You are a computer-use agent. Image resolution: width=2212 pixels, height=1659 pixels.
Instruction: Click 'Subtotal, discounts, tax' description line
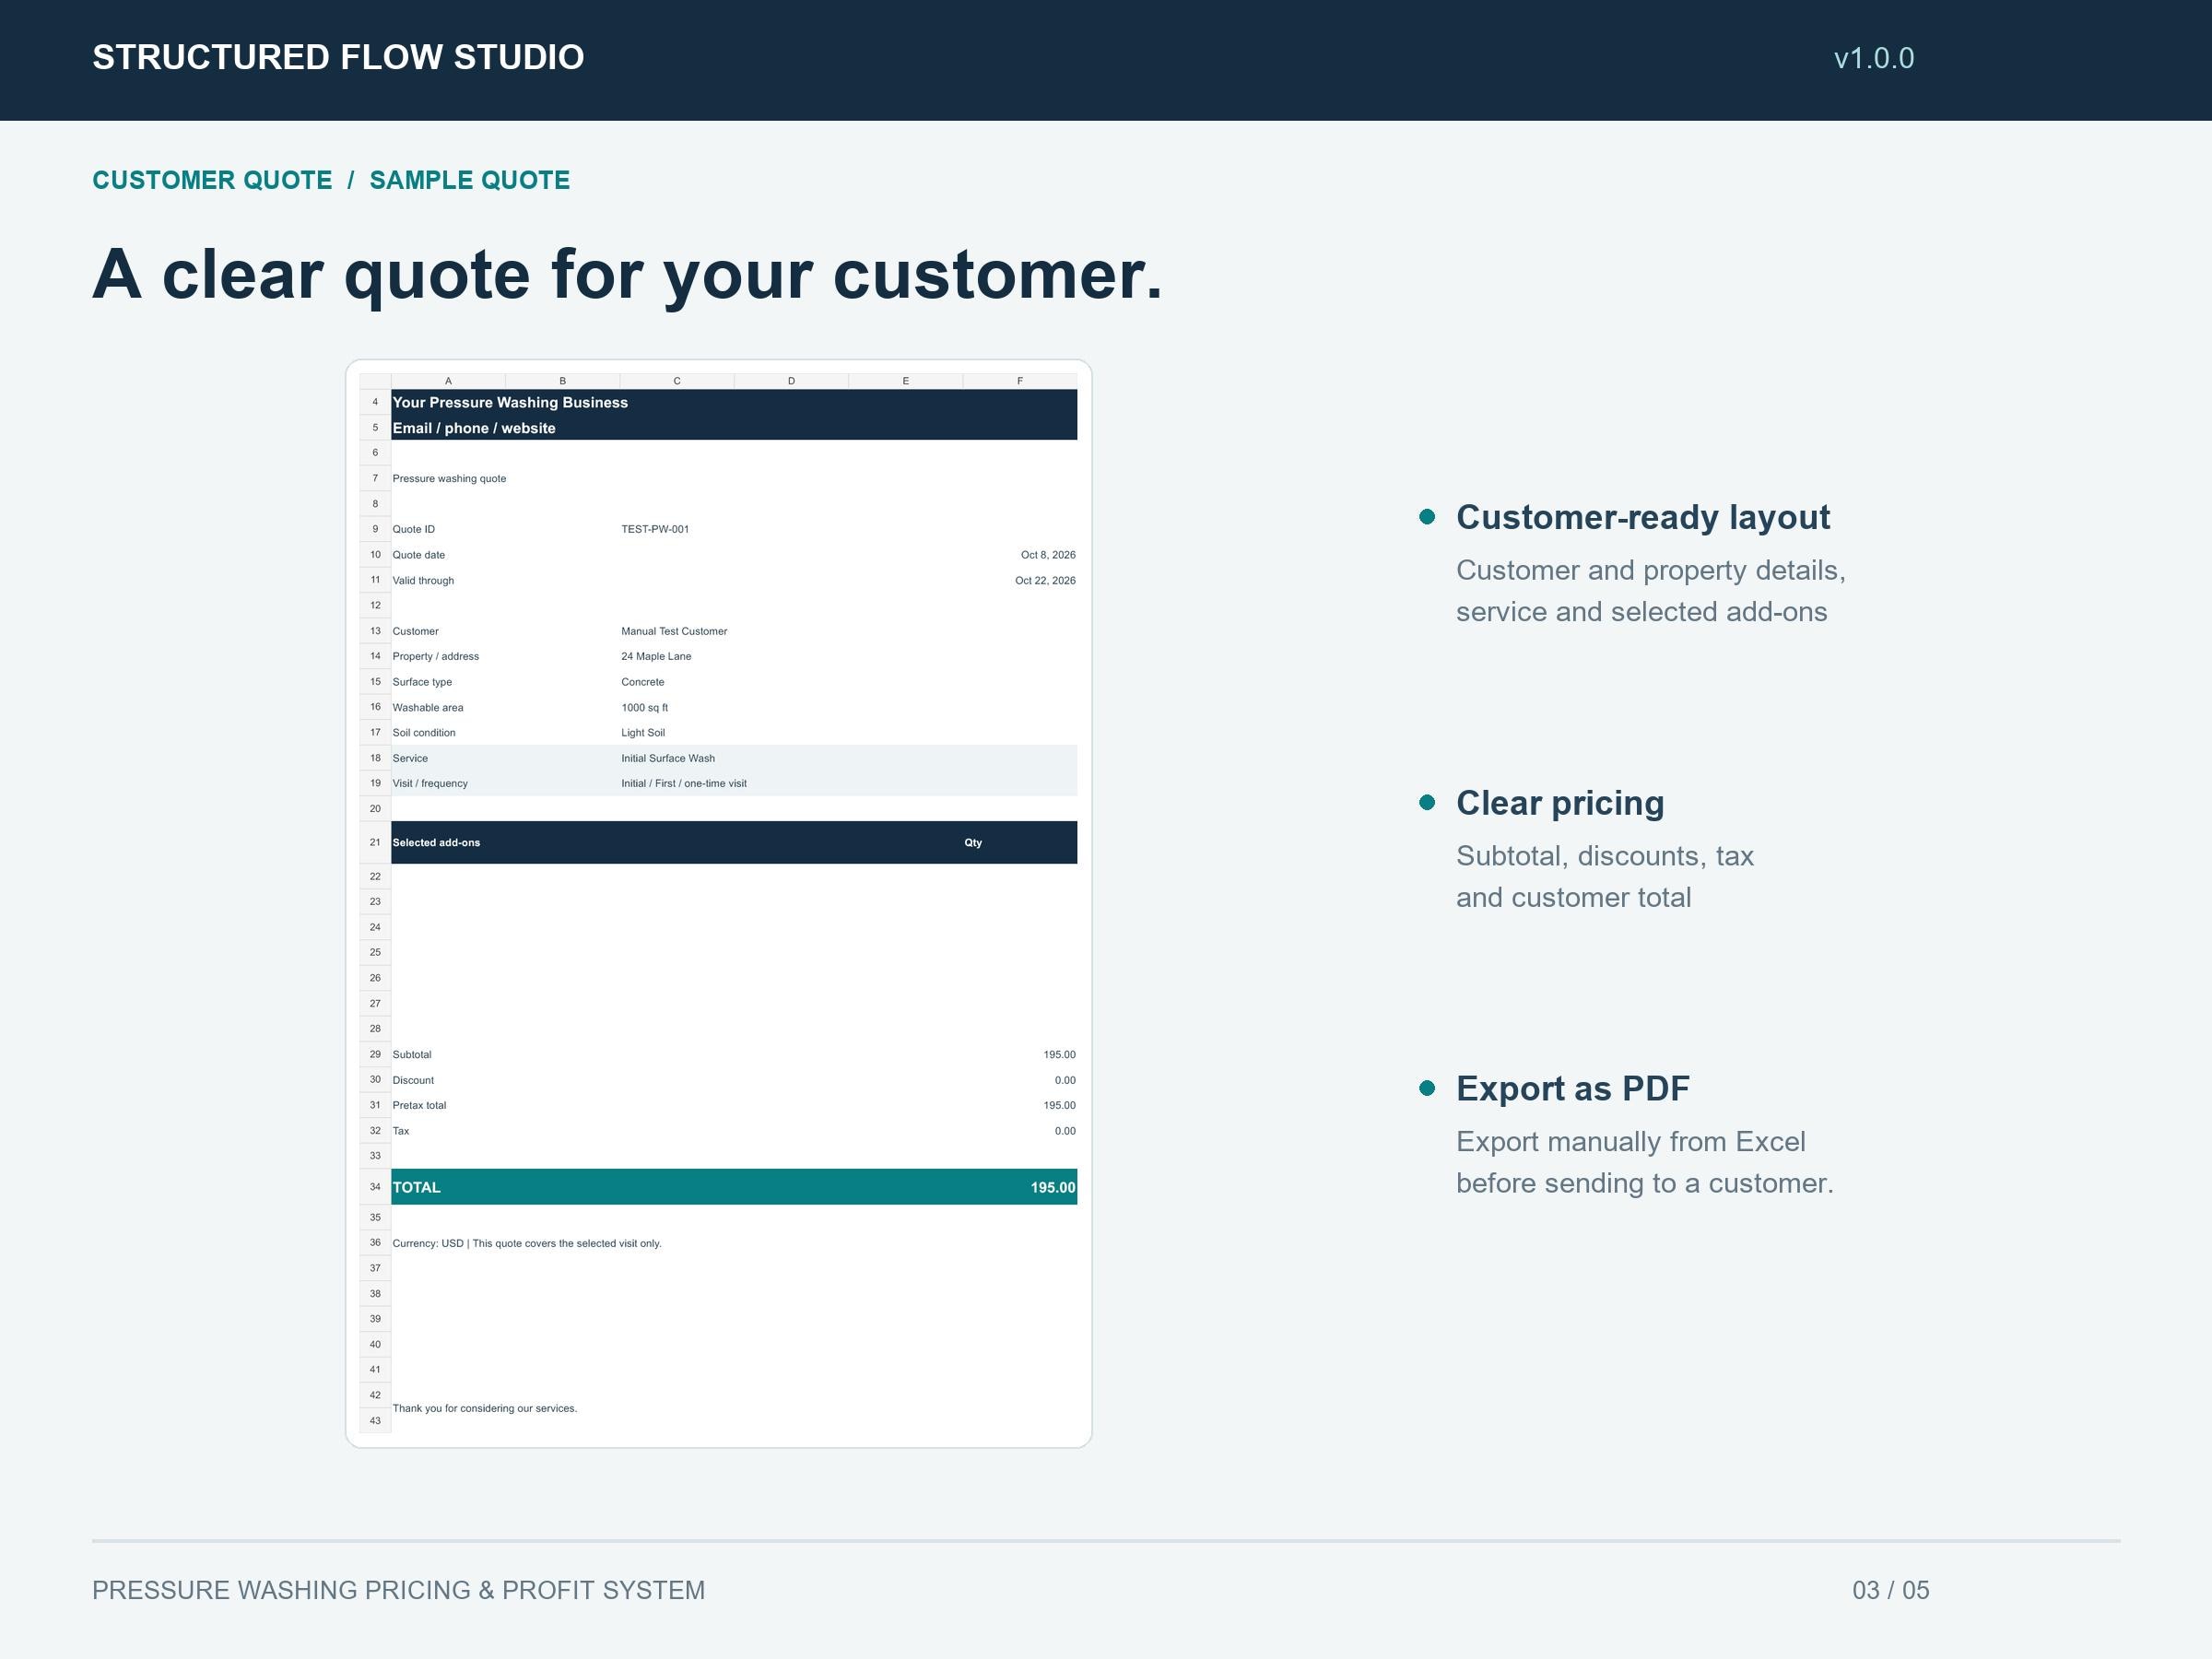1605,856
